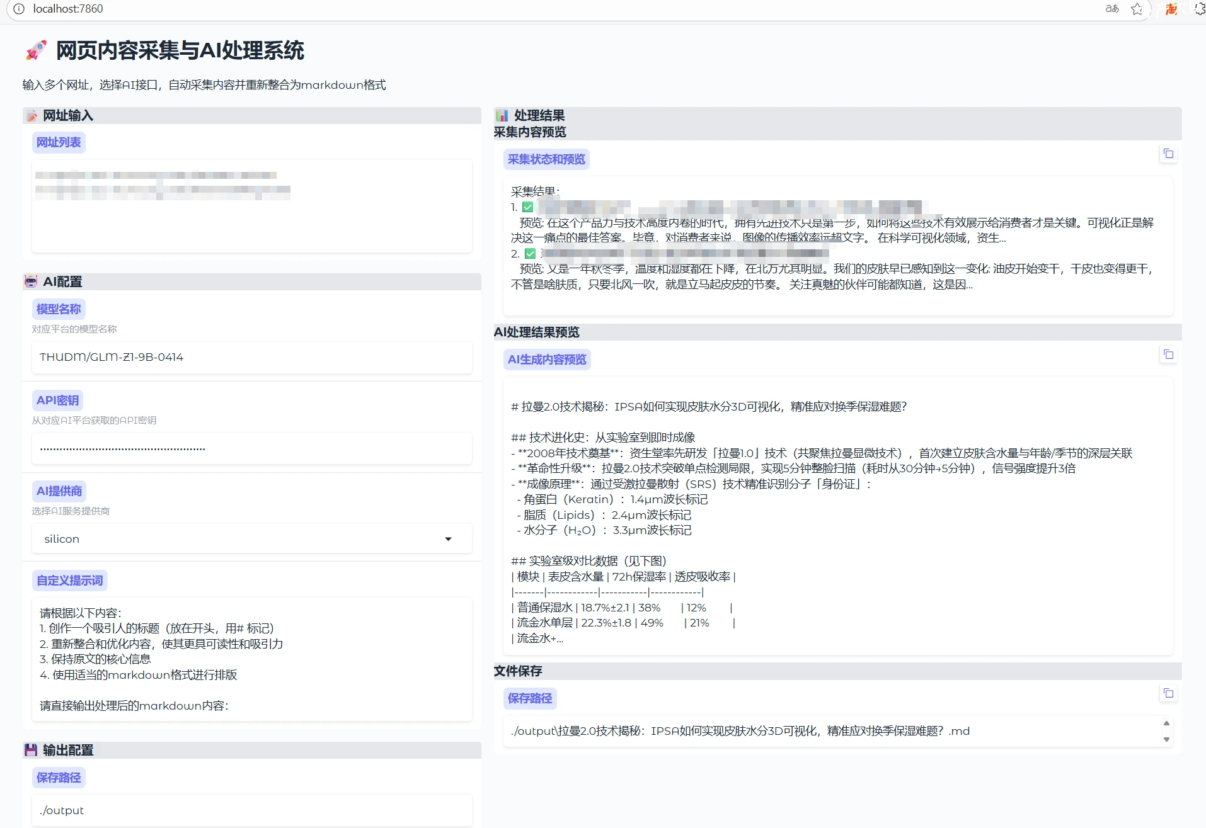Click the AI提供商 label
Image resolution: width=1206 pixels, height=828 pixels.
59,491
